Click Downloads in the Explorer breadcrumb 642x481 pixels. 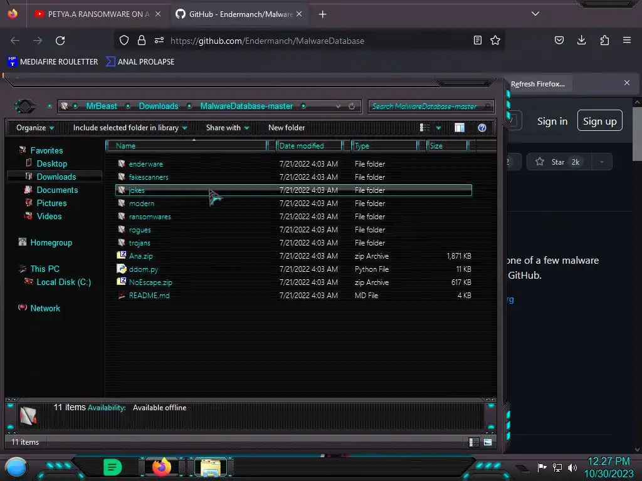click(159, 106)
